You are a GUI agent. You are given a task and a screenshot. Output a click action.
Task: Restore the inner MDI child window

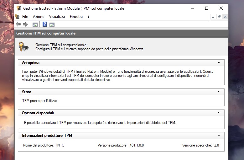[219, 17]
